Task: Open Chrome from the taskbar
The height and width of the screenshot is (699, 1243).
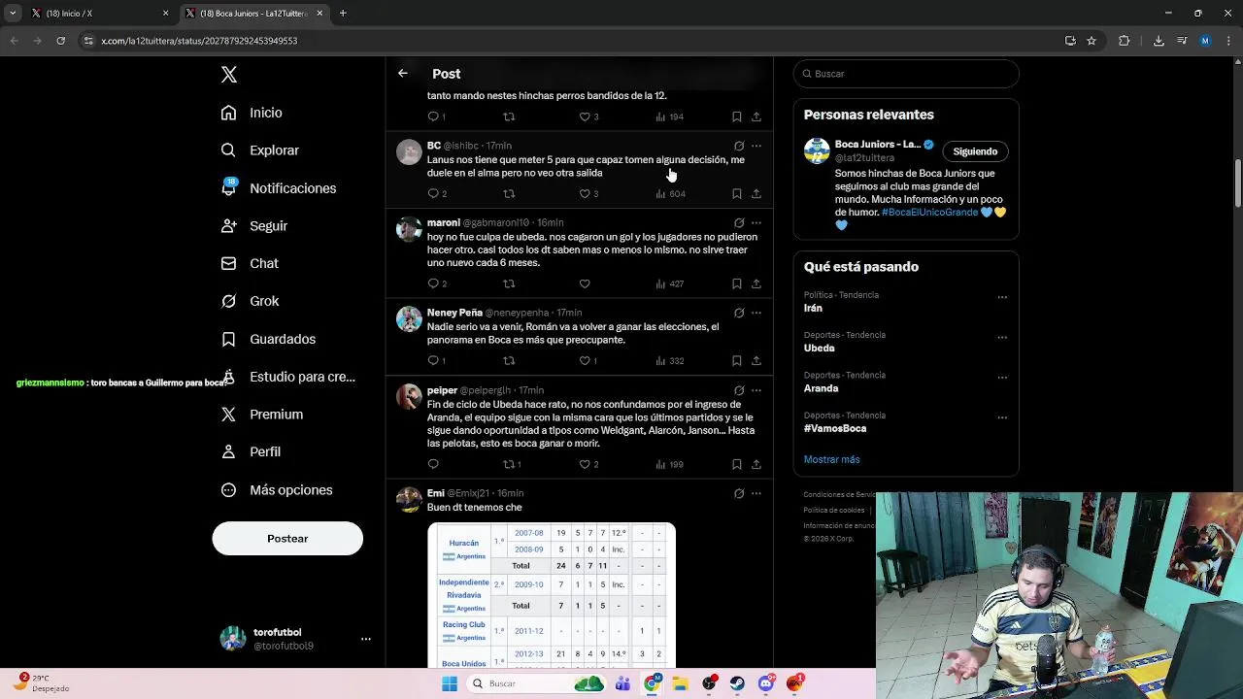Action: coord(653,683)
